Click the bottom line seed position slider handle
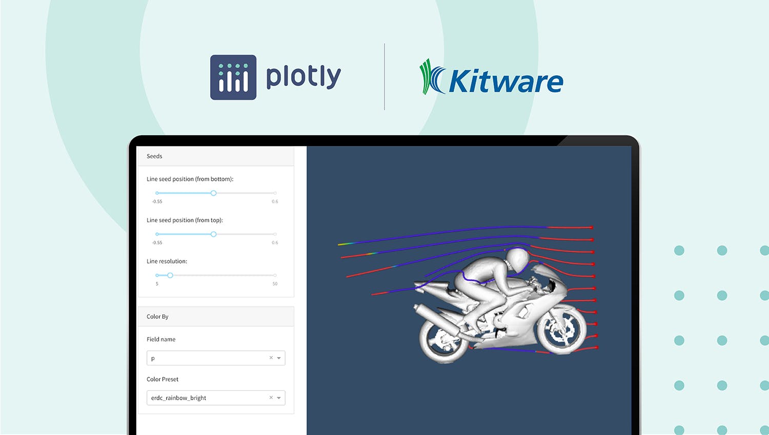The image size is (769, 435). point(214,193)
